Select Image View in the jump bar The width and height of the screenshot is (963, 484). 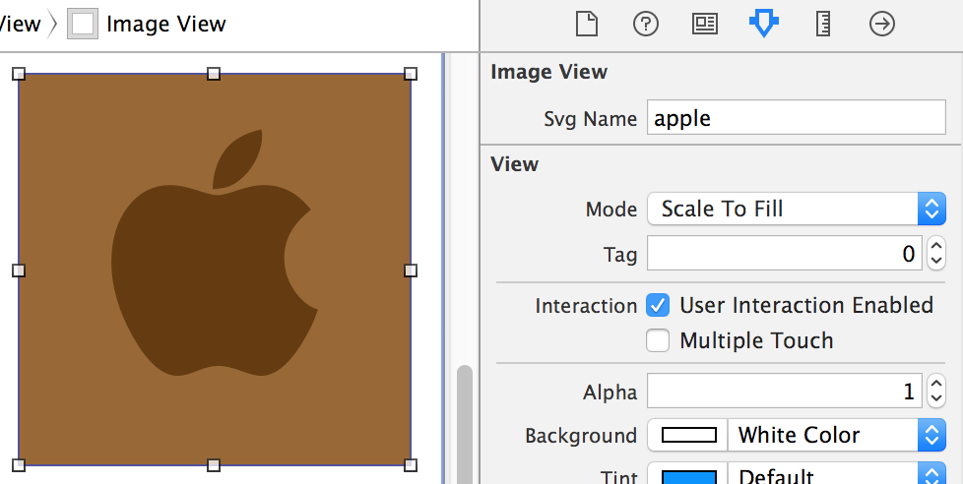pos(165,25)
